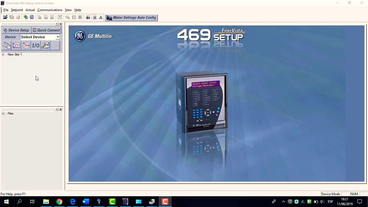The image size is (368, 207).
Task: Click the Device Setup button
Action: point(16,30)
